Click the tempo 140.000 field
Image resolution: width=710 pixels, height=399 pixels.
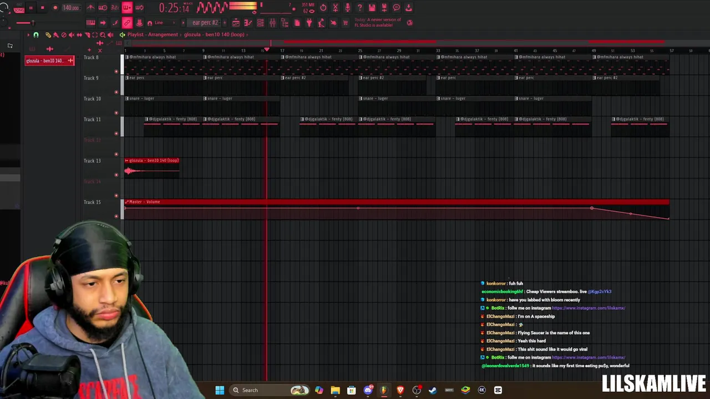tap(72, 8)
